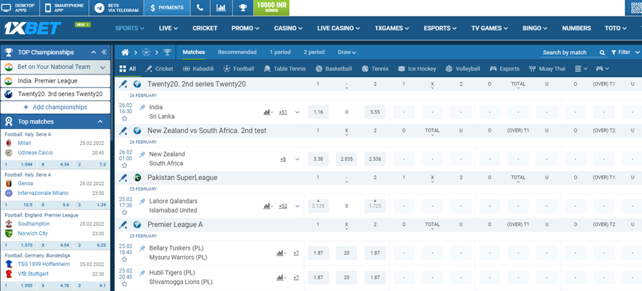Click the phone callback icon in top bar
The width and height of the screenshot is (642, 291).
(x=200, y=8)
